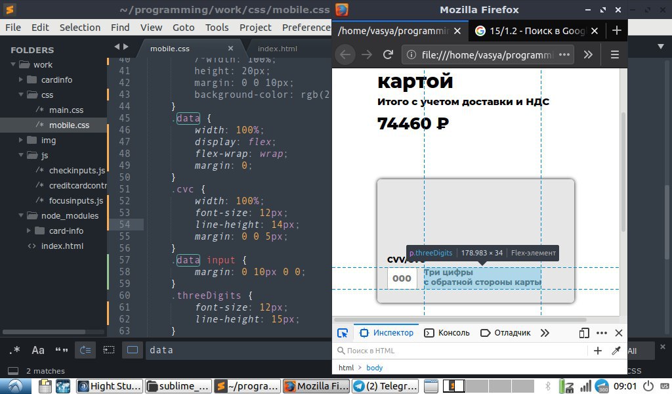Collapse the js folder
This screenshot has width=672, height=394.
[20, 155]
